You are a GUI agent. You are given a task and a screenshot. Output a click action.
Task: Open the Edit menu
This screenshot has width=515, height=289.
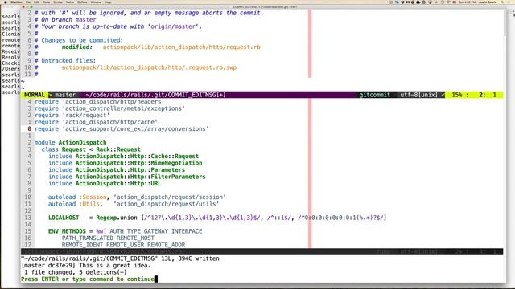[x=37, y=2]
